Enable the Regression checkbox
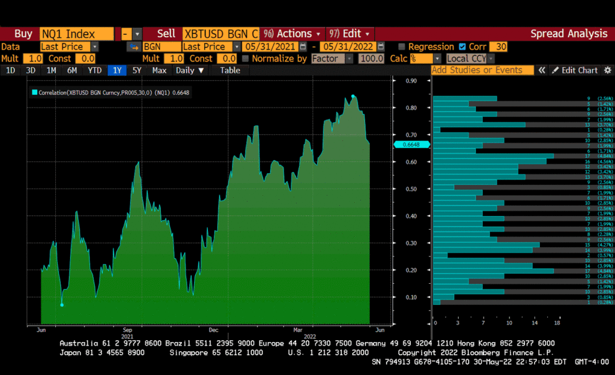Image resolution: width=615 pixels, height=375 pixels. coord(402,47)
